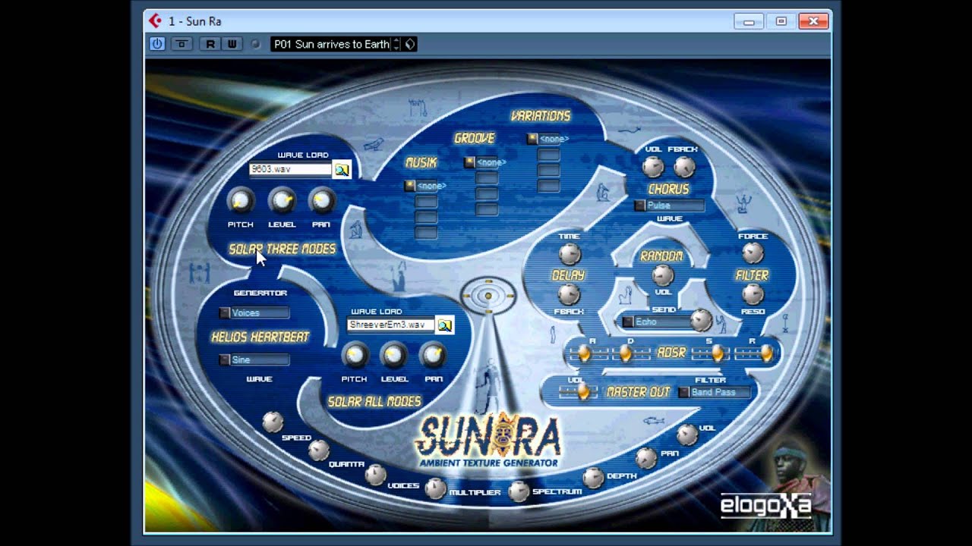972x546 pixels.
Task: Select the bottom Variations slot
Action: [548, 186]
